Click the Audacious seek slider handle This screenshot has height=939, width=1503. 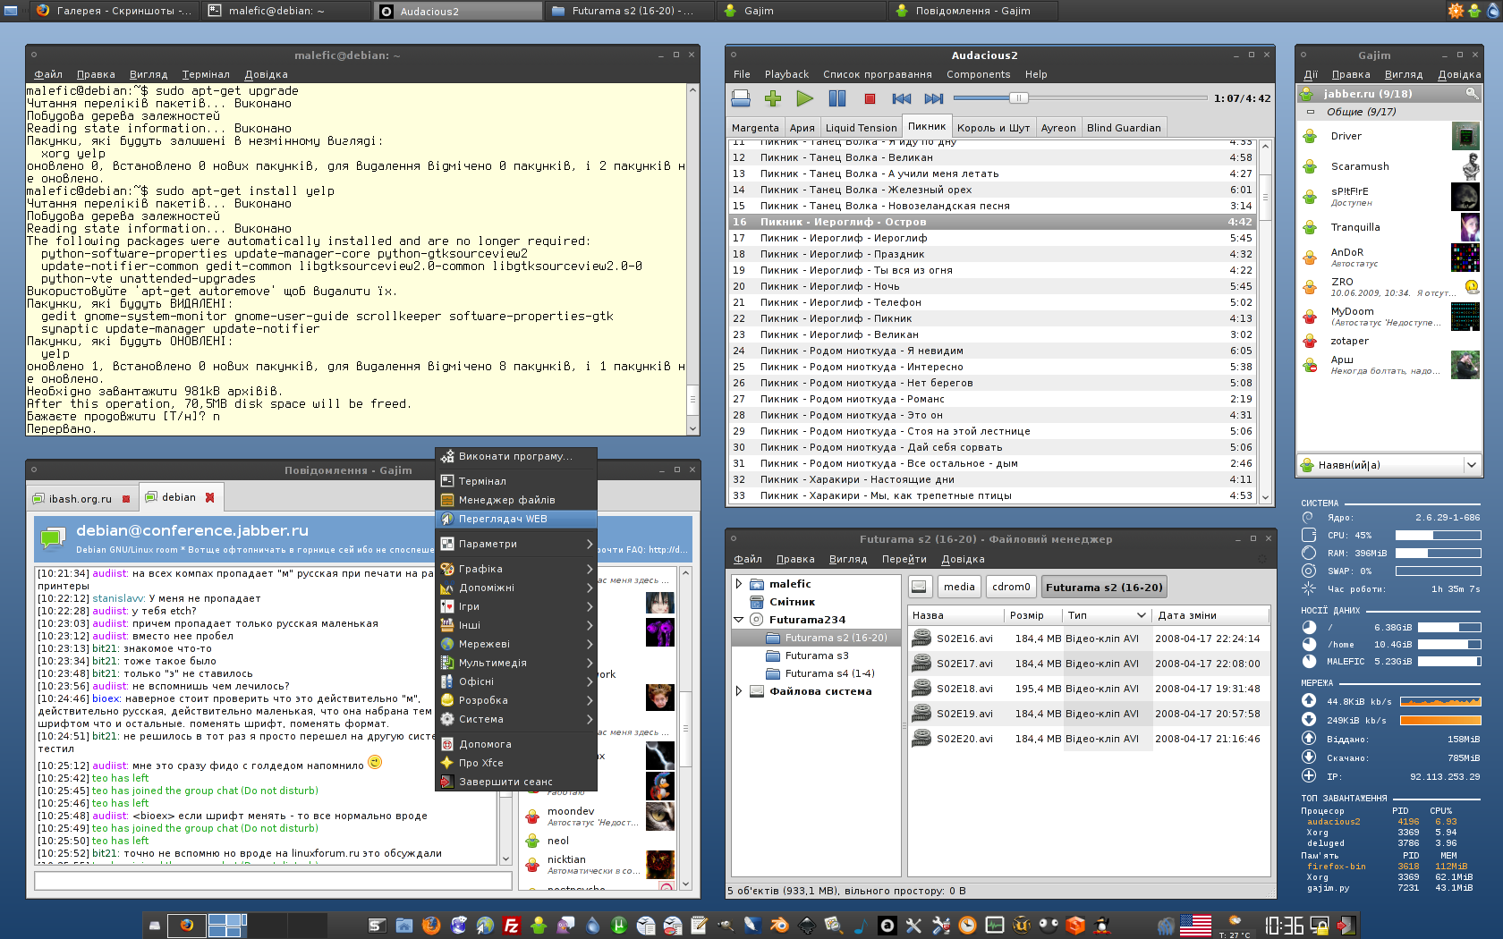point(1018,97)
